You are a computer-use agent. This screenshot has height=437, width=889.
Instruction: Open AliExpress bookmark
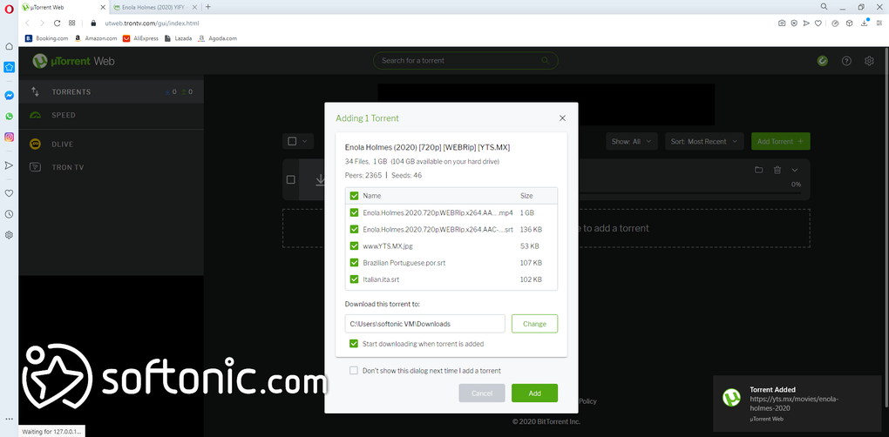[x=141, y=38]
